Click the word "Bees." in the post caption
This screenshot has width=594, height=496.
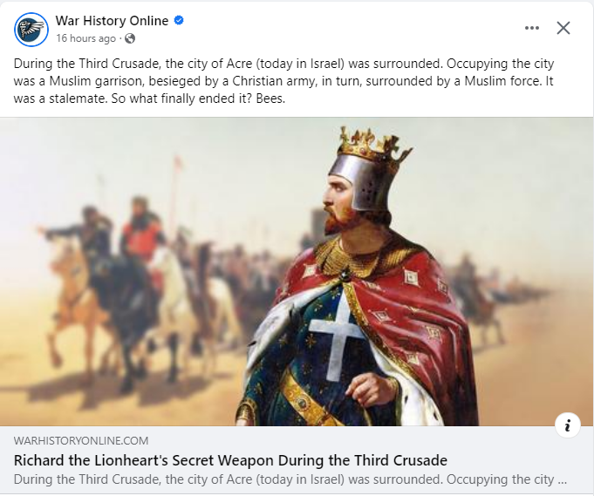[270, 99]
